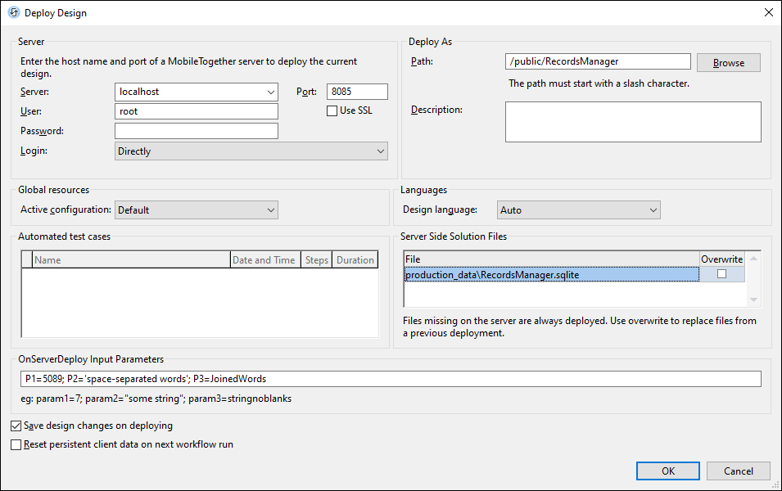This screenshot has width=782, height=491.
Task: Click into the Password field
Action: click(x=197, y=131)
